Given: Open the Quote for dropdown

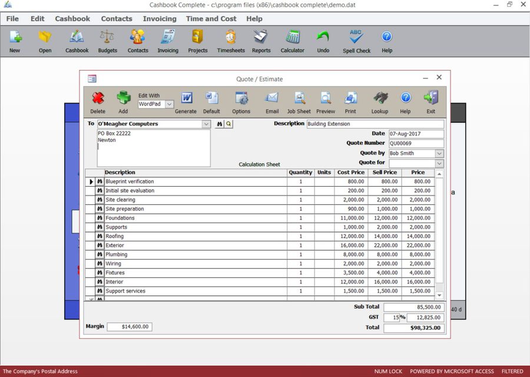Looking at the screenshot, I should (x=439, y=163).
